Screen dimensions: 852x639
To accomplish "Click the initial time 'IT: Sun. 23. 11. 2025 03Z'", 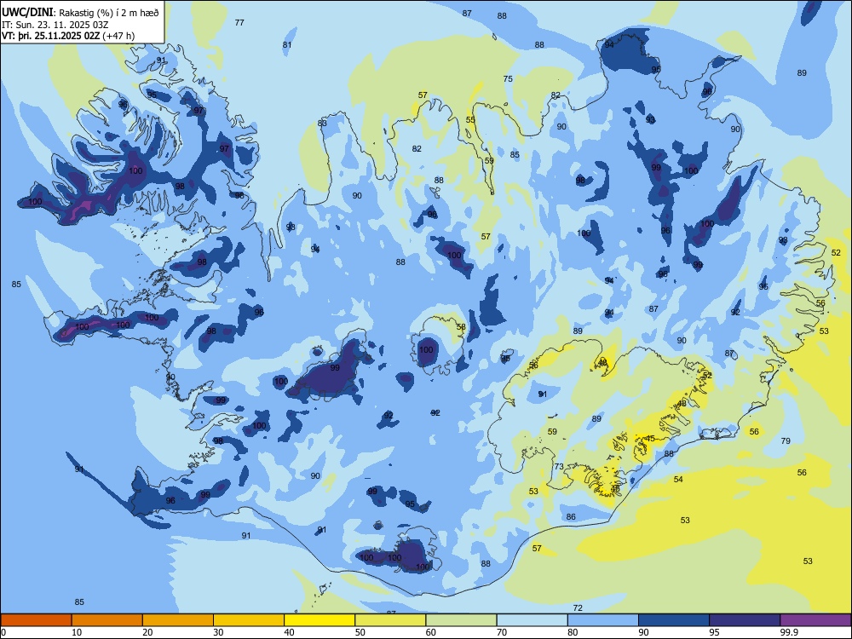I will tap(55, 25).
